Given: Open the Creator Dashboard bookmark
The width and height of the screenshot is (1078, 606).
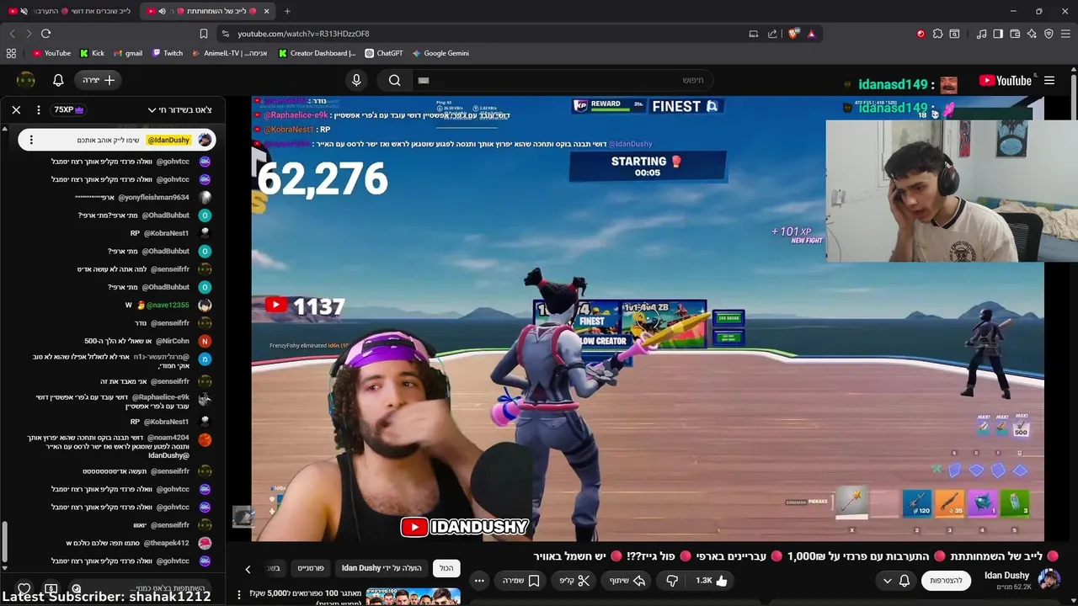Looking at the screenshot, I should [318, 53].
